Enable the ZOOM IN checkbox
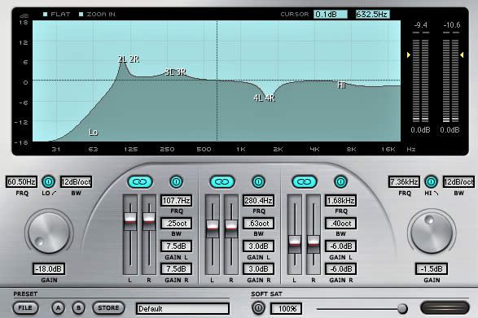This screenshot has width=478, height=318. [81, 15]
